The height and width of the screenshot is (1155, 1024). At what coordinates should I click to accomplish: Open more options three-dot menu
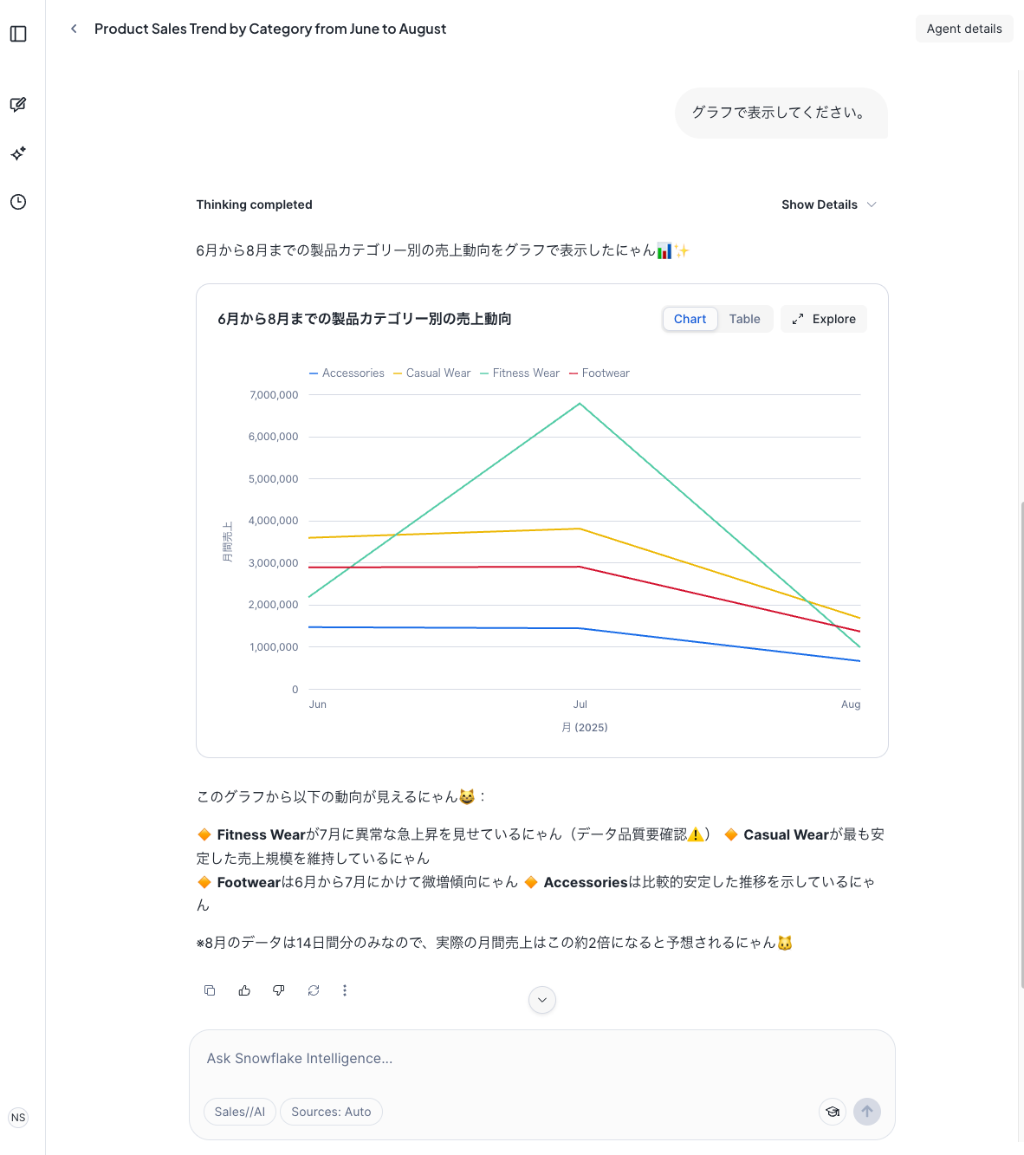tap(345, 990)
